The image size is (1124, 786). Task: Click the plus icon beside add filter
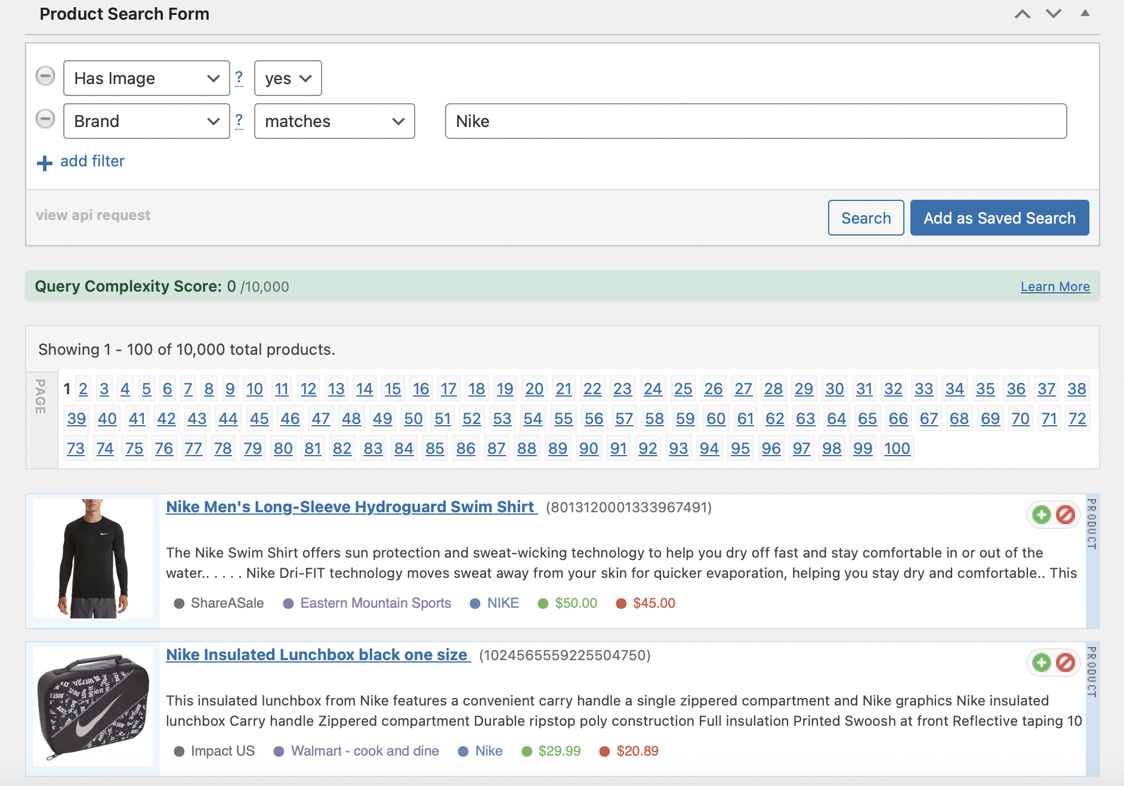[45, 163]
